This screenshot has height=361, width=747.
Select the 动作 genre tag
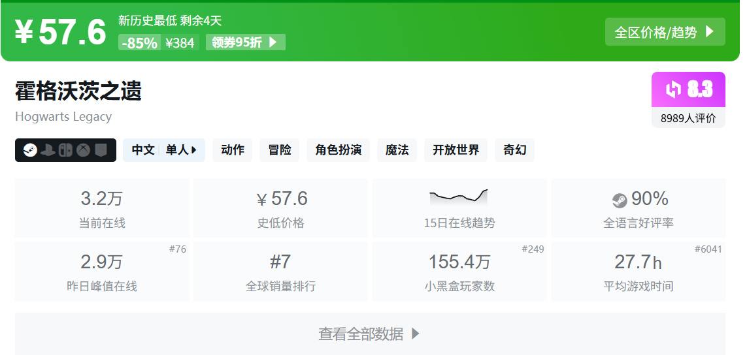pyautogui.click(x=233, y=150)
